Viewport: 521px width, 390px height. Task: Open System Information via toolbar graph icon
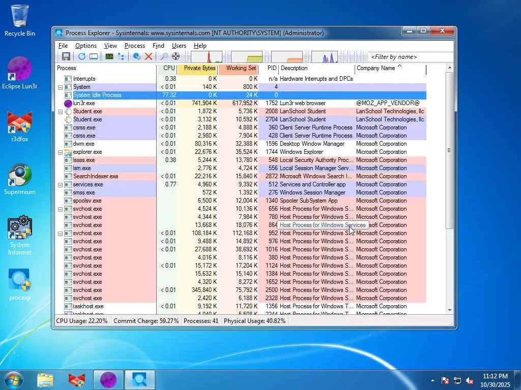109,56
